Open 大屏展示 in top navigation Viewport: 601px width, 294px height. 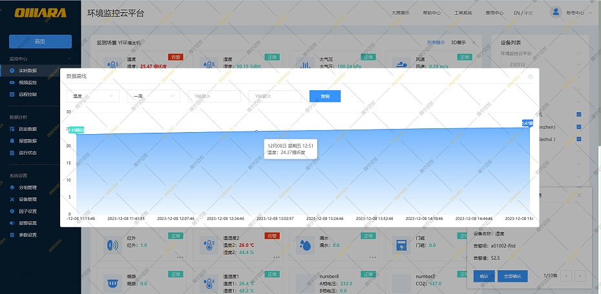pos(401,13)
